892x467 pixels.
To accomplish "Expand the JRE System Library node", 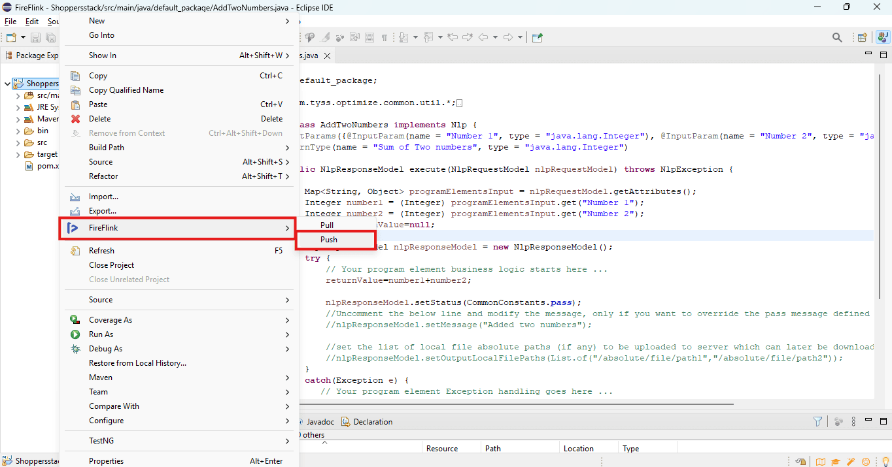I will 18,107.
